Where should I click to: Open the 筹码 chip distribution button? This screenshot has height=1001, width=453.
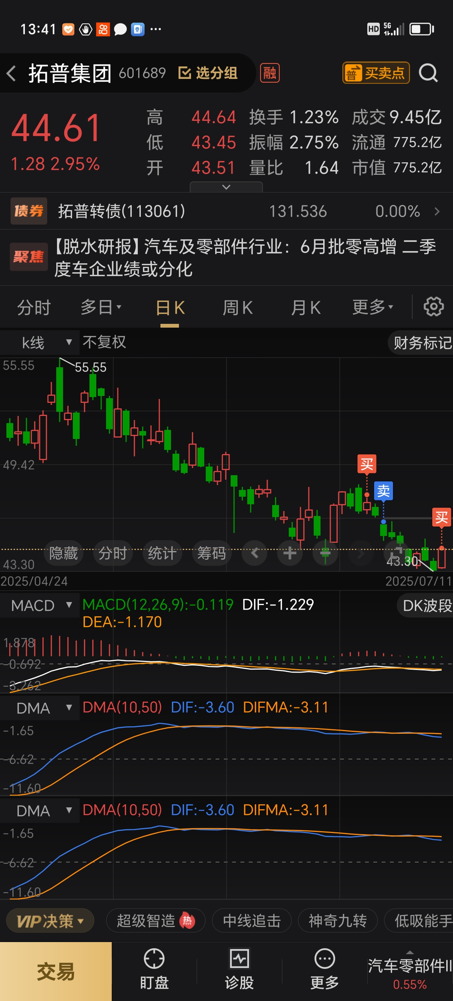(x=211, y=553)
